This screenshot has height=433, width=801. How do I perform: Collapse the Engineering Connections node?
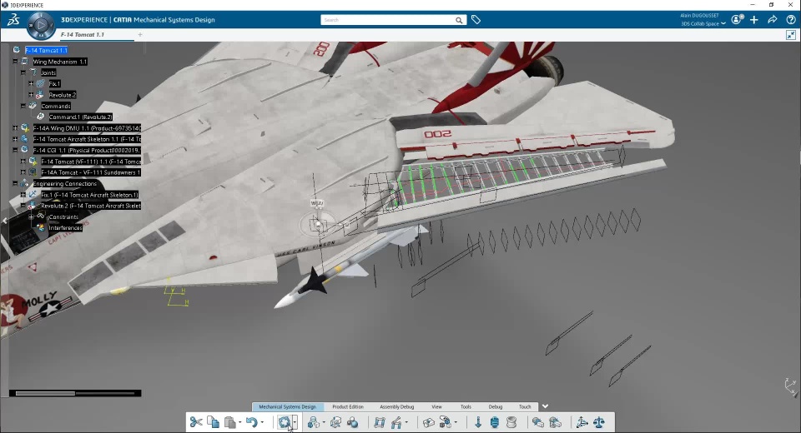pyautogui.click(x=15, y=183)
